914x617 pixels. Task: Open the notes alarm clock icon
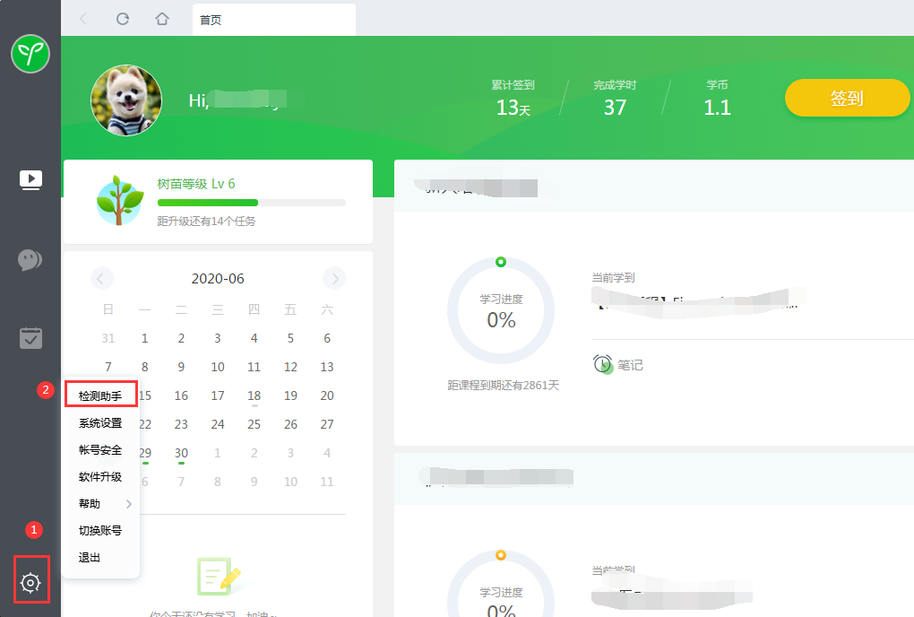tap(603, 364)
